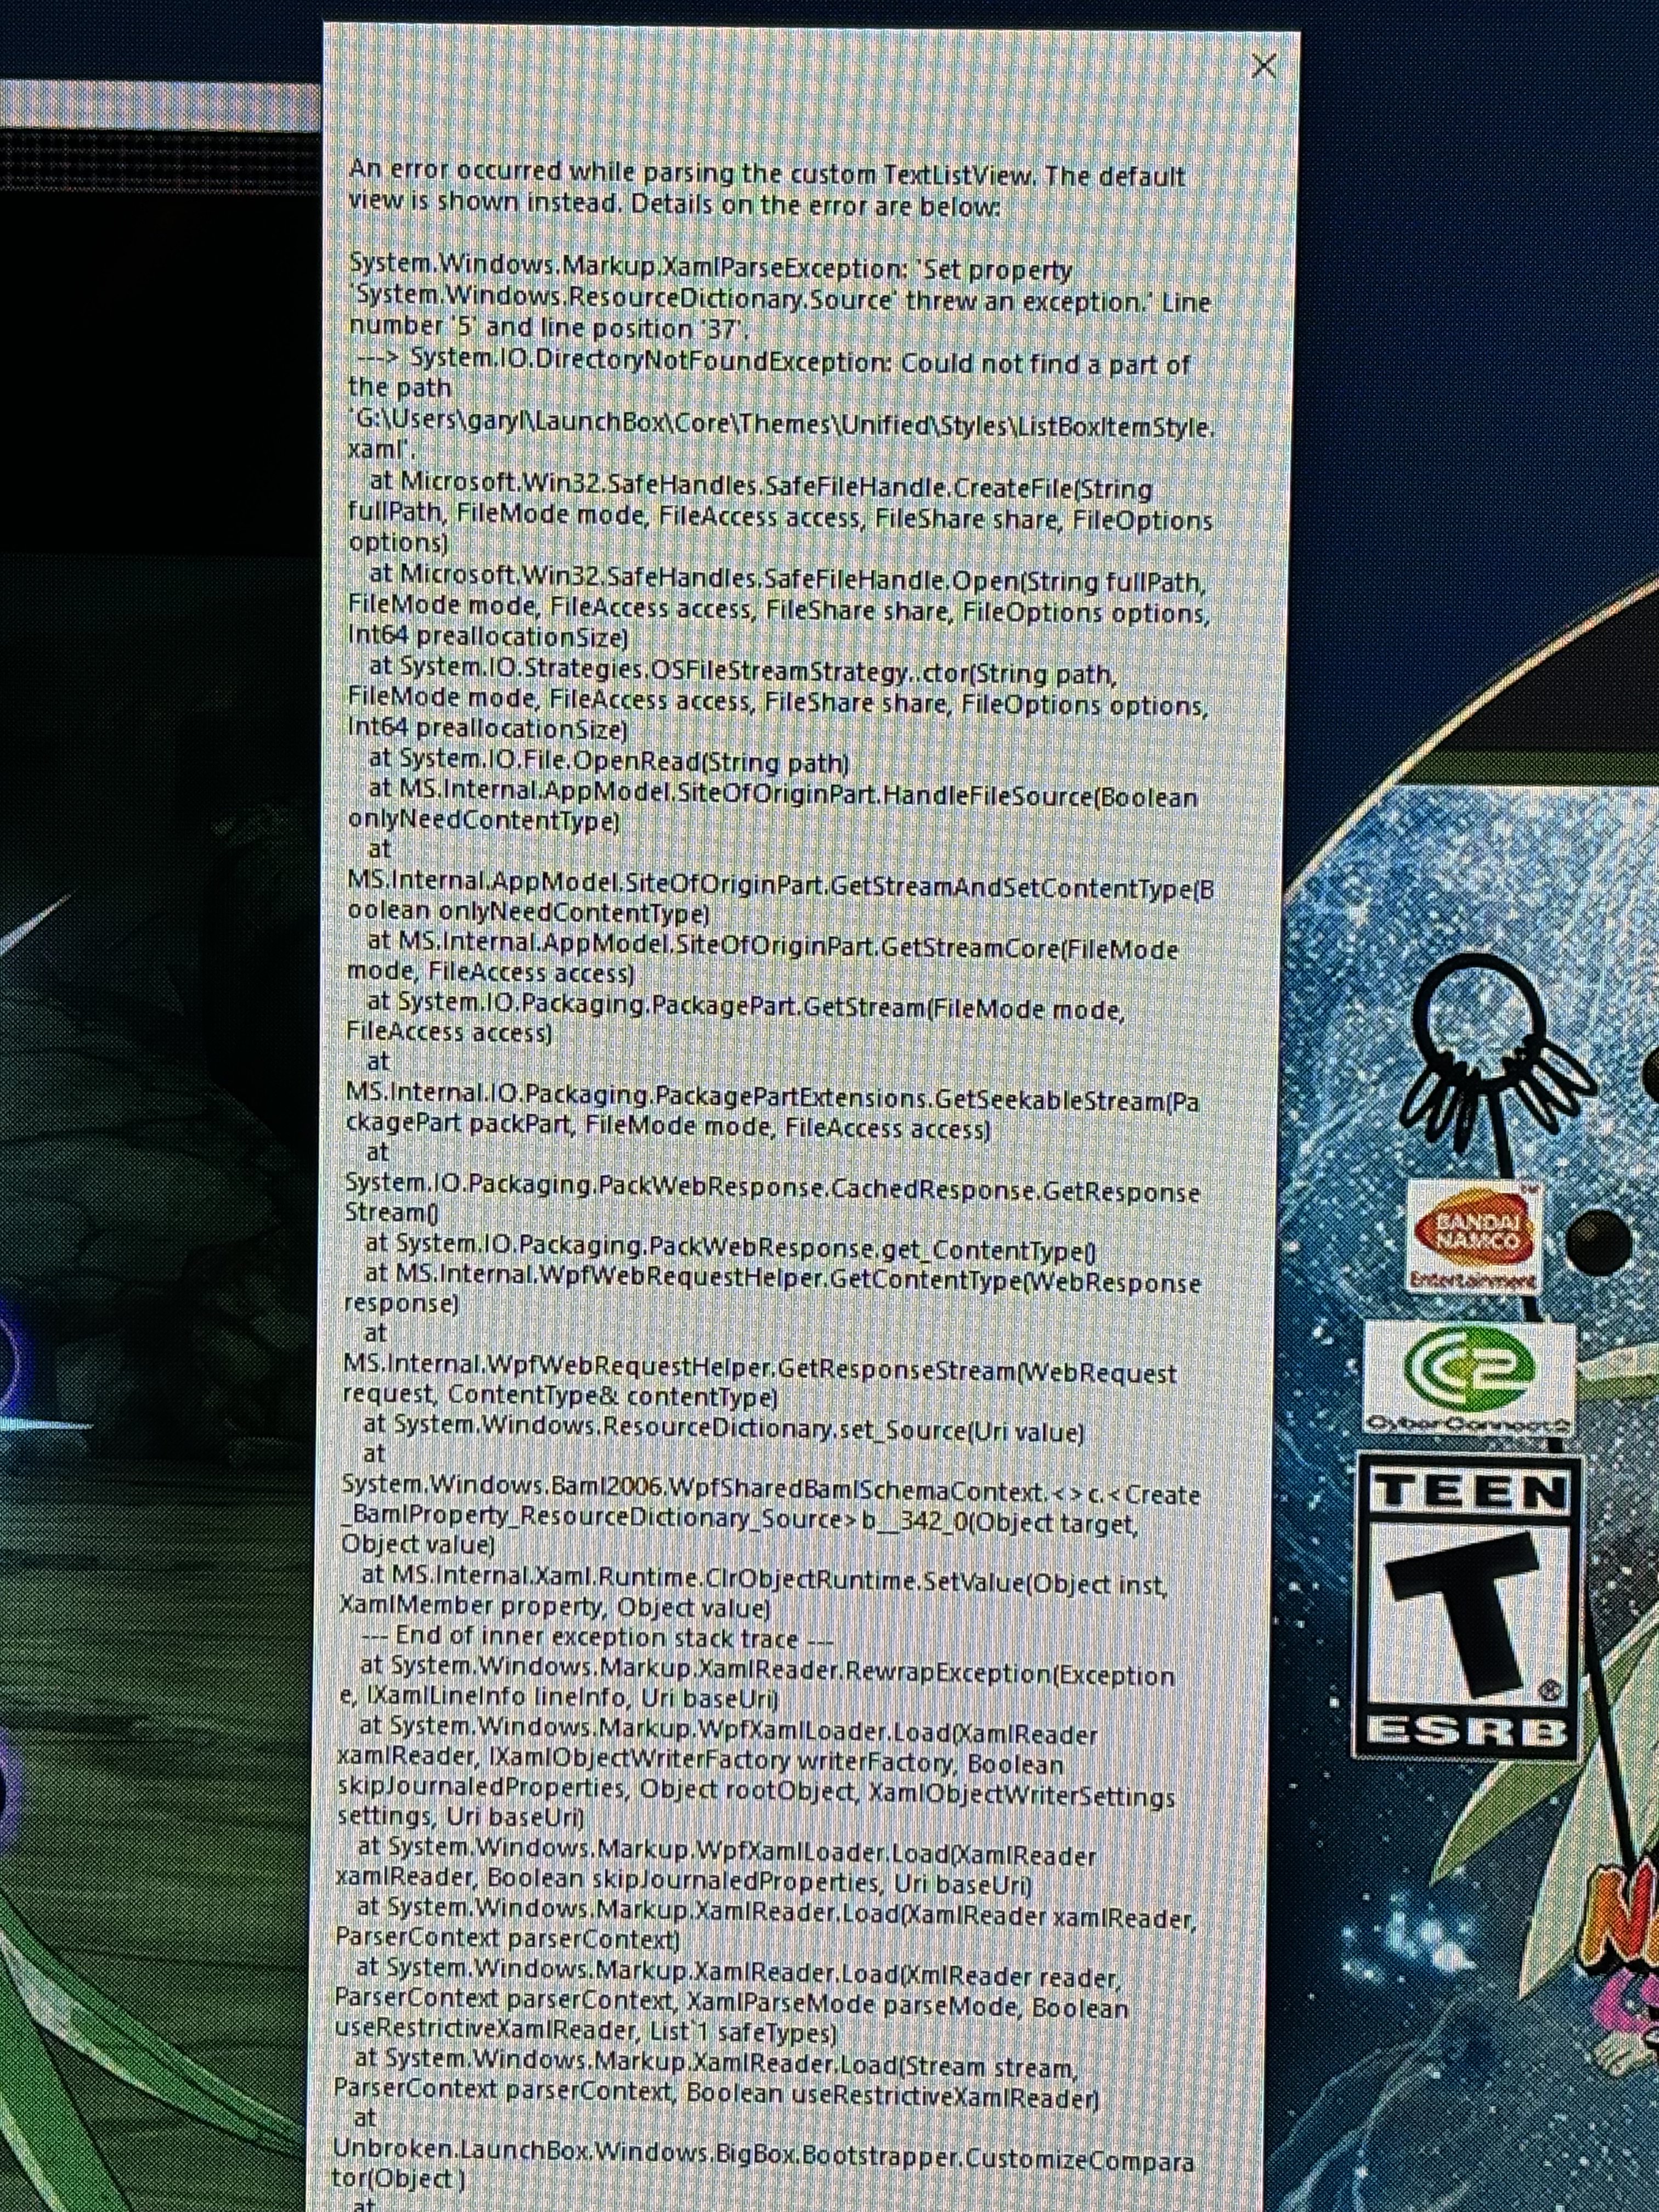Click the "Baml2006.WpfSharedBamlSchemaContext" line
The height and width of the screenshot is (2212, 1659).
[x=770, y=1491]
